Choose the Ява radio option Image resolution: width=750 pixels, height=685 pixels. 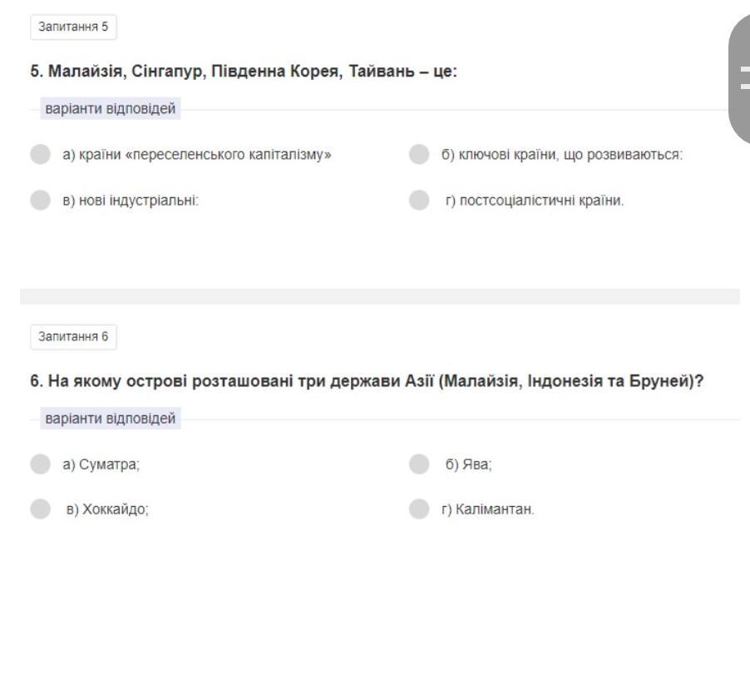click(419, 464)
